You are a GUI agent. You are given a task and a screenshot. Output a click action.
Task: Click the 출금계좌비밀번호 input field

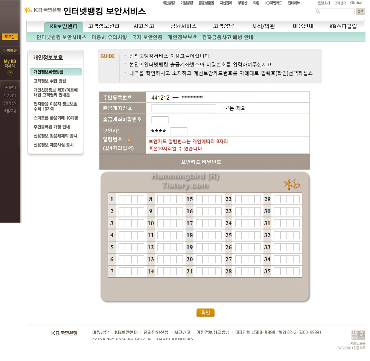point(160,120)
